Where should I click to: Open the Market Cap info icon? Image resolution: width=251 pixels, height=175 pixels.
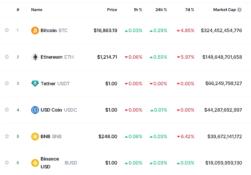pyautogui.click(x=239, y=10)
